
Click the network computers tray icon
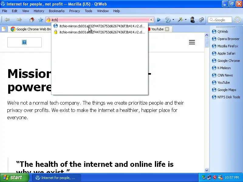[x=209, y=177]
